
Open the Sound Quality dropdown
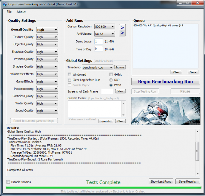(47, 111)
